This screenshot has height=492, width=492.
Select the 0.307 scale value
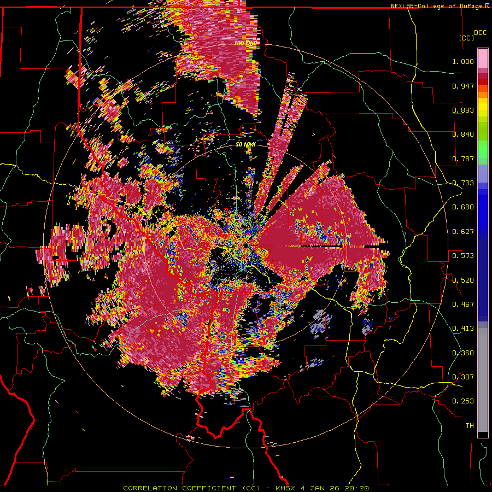[x=463, y=377]
